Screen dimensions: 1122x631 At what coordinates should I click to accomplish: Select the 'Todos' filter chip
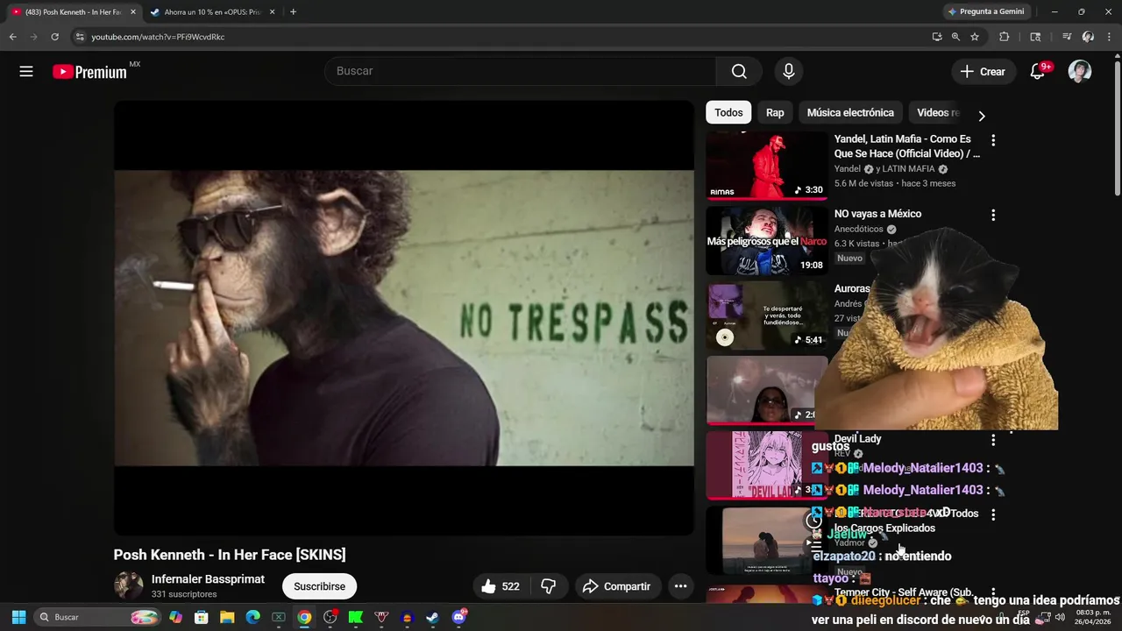pyautogui.click(x=728, y=112)
